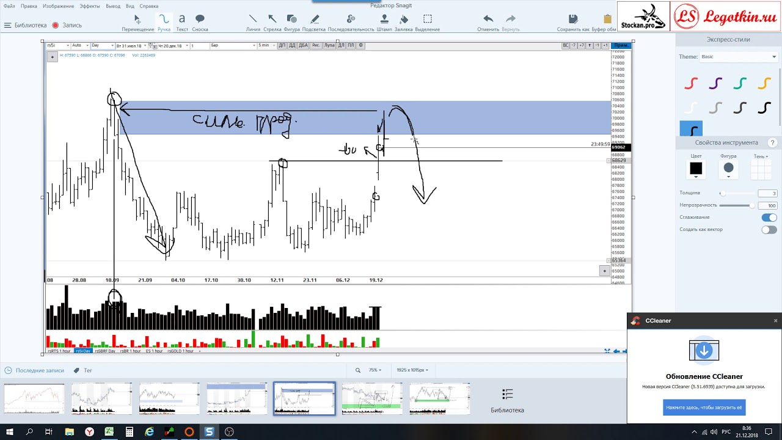Click the Толщина thickness slider
This screenshot has height=440, width=782.
coord(737,193)
